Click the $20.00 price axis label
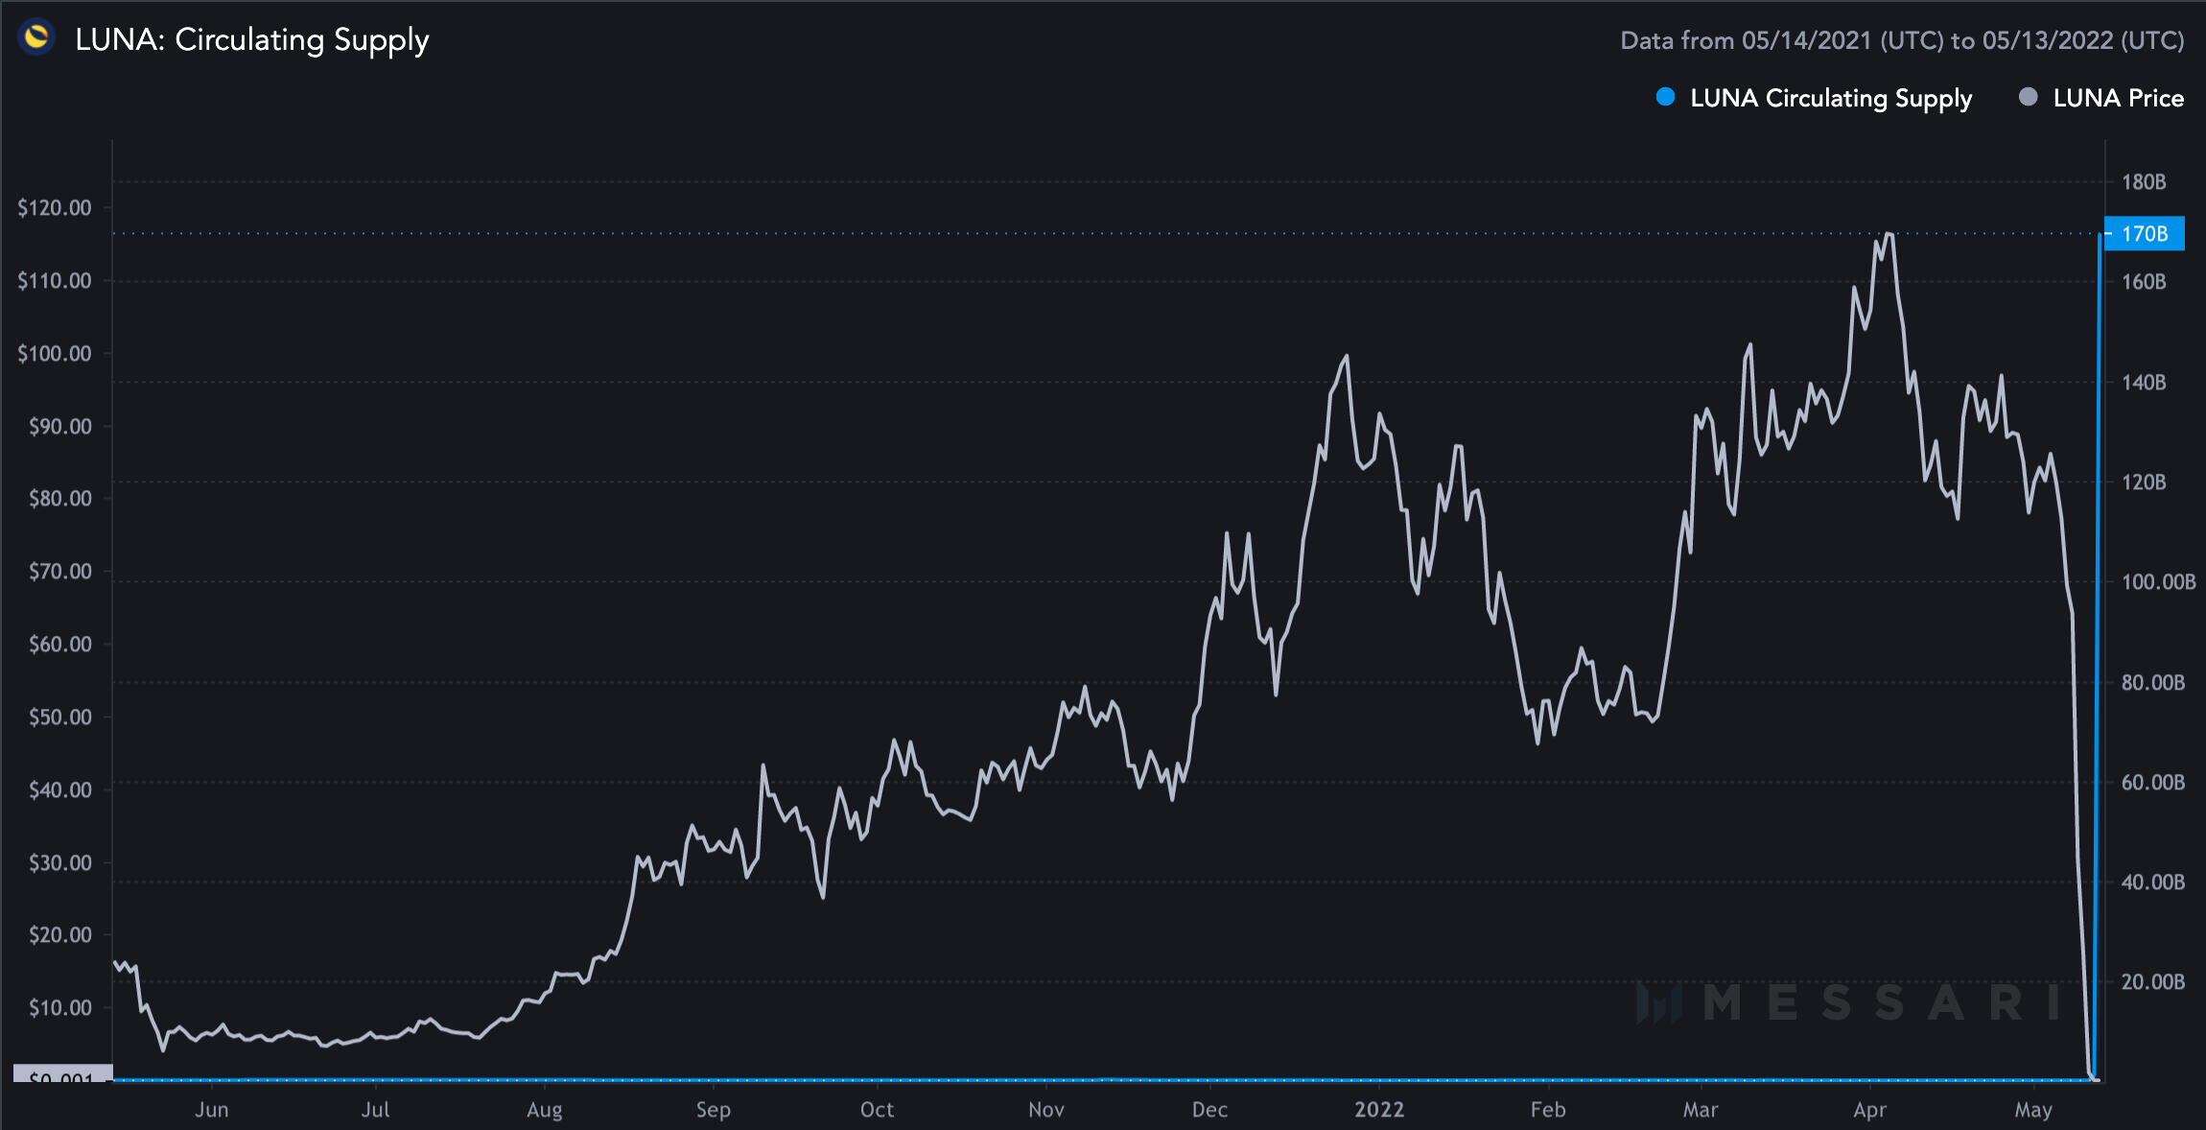This screenshot has height=1130, width=2206. click(x=59, y=935)
